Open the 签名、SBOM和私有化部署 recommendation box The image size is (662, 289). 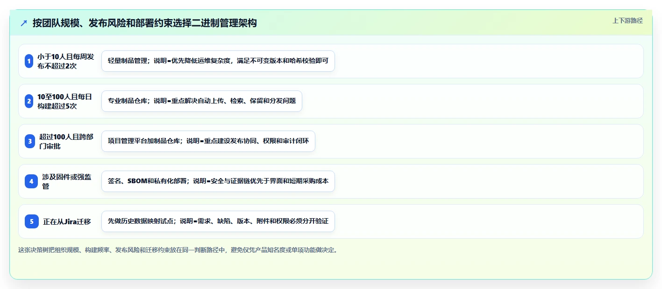(x=218, y=181)
